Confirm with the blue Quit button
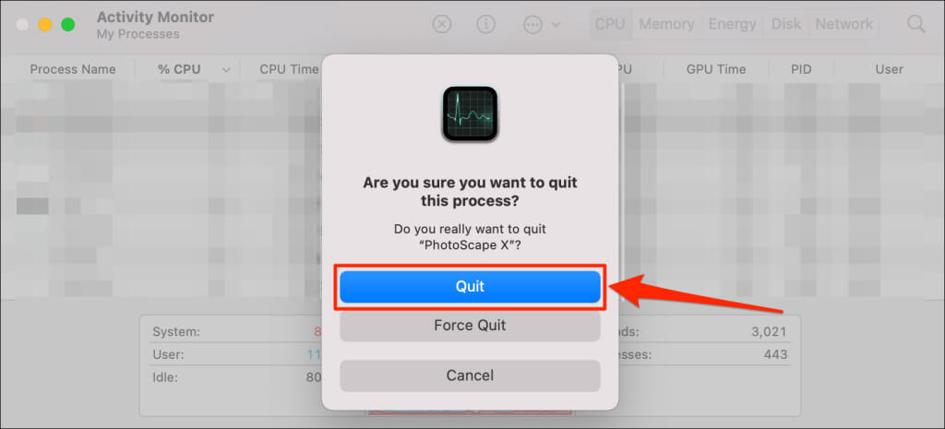The image size is (945, 429). [470, 287]
